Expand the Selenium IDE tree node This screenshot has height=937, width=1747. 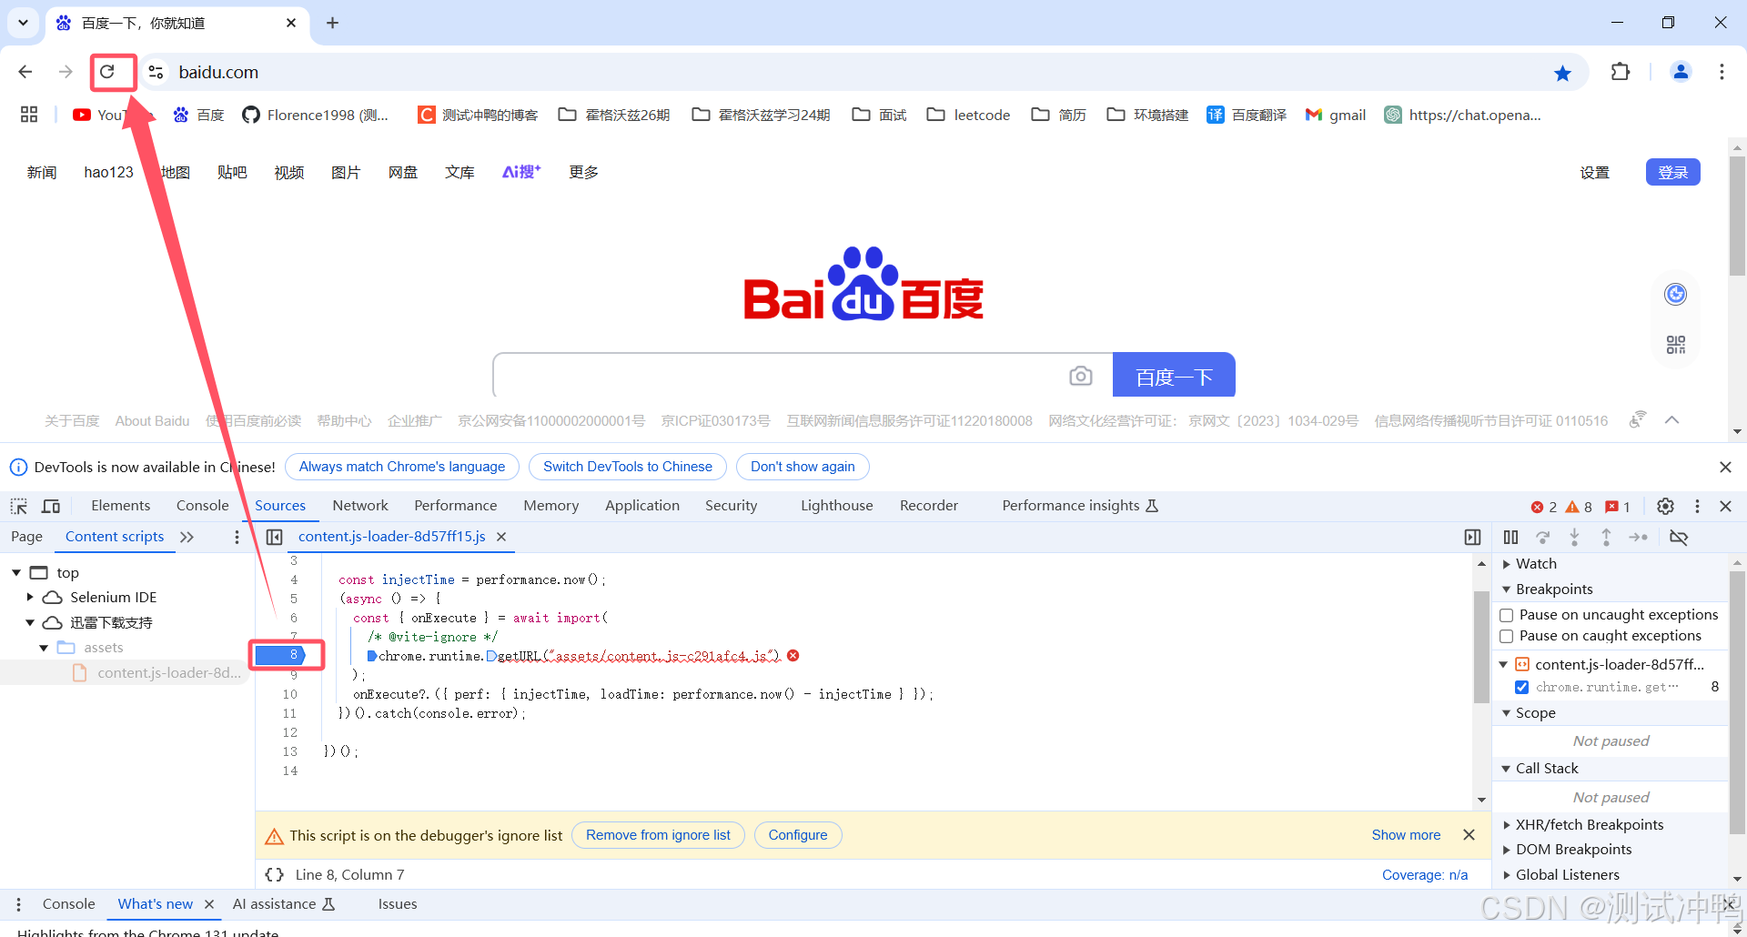(x=30, y=597)
